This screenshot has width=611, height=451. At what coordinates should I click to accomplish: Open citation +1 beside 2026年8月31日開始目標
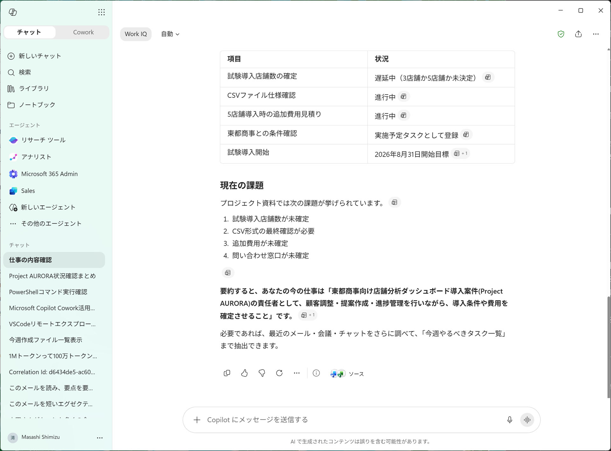(x=460, y=154)
